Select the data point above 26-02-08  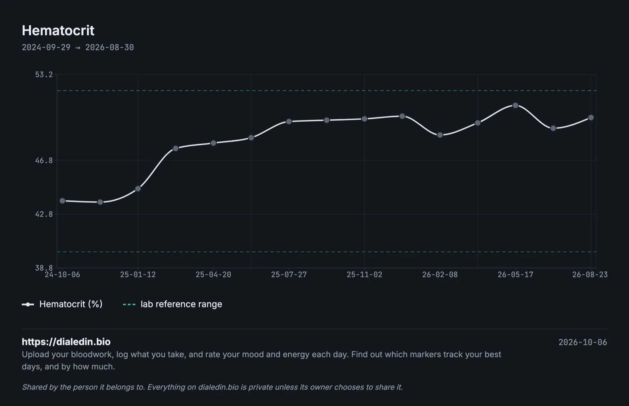tap(440, 135)
